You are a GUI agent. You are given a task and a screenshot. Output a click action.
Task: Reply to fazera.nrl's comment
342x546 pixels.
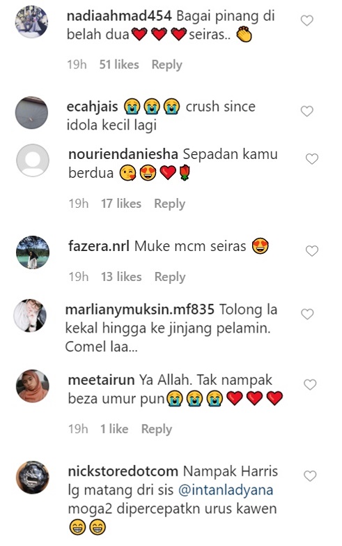(x=170, y=277)
